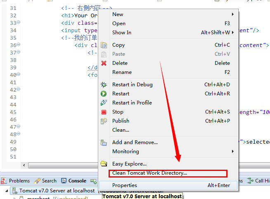Open the New submenu
The image size is (270, 199).
coord(173,14)
